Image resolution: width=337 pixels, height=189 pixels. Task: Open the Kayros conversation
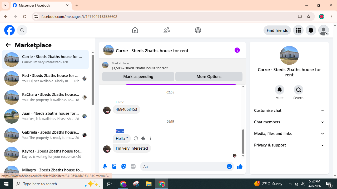click(45, 154)
